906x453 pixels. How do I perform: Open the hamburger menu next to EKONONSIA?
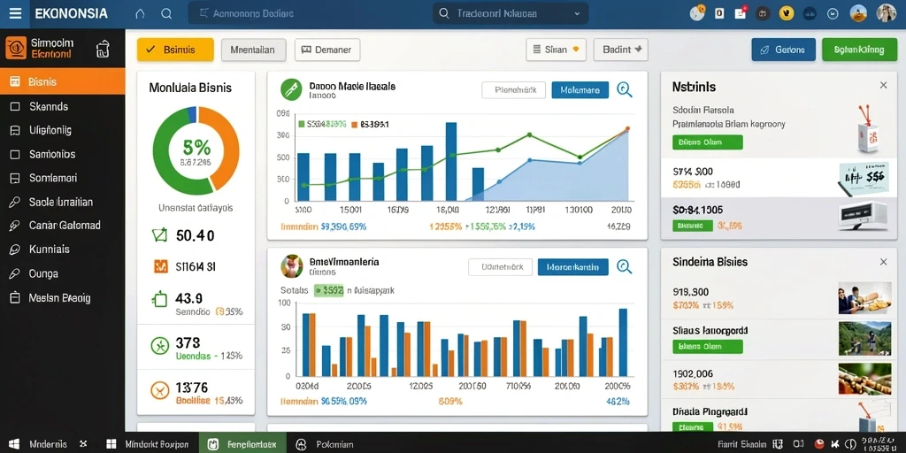point(15,13)
